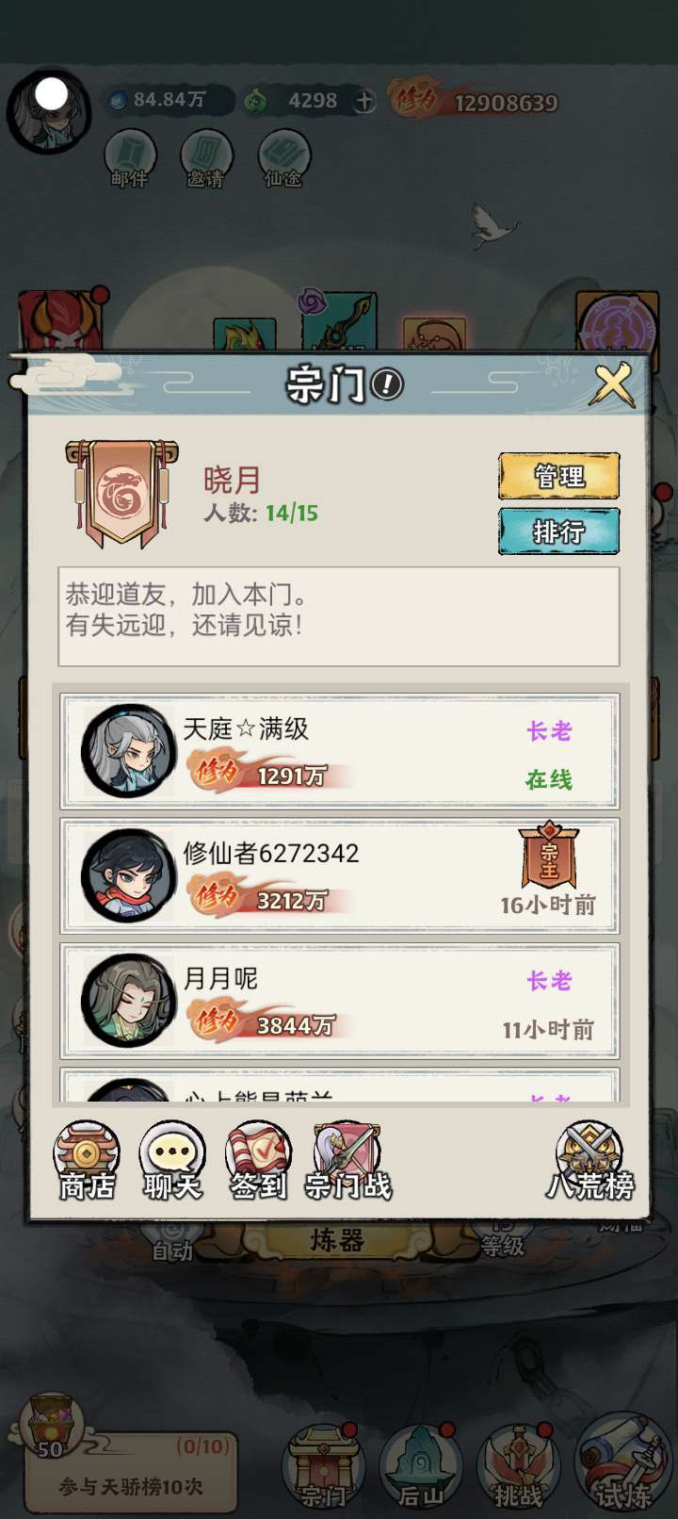This screenshot has width=678, height=1519.
Task: Open the 邮件 mail icon
Action: coord(129,158)
